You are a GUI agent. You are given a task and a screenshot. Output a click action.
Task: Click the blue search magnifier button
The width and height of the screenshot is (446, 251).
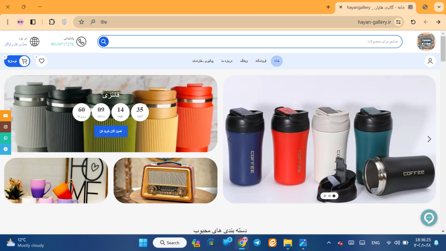point(104,41)
